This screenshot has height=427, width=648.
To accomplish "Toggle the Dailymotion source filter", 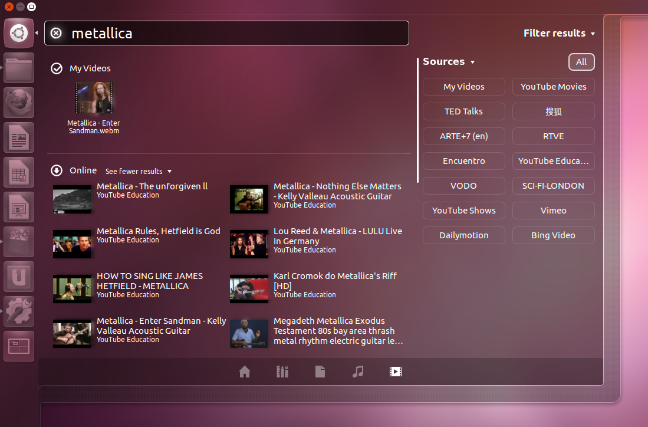I will pyautogui.click(x=463, y=235).
